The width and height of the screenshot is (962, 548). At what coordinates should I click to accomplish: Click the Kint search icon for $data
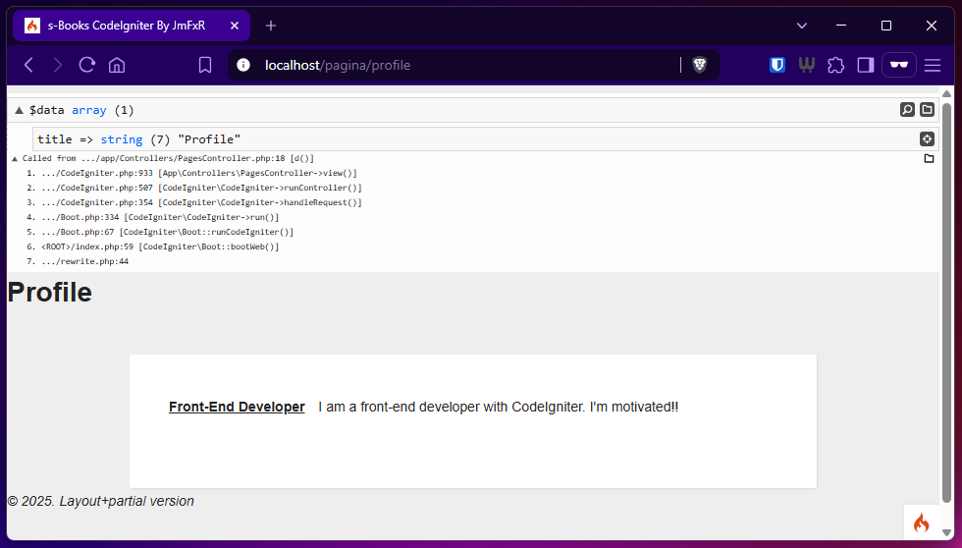(908, 110)
